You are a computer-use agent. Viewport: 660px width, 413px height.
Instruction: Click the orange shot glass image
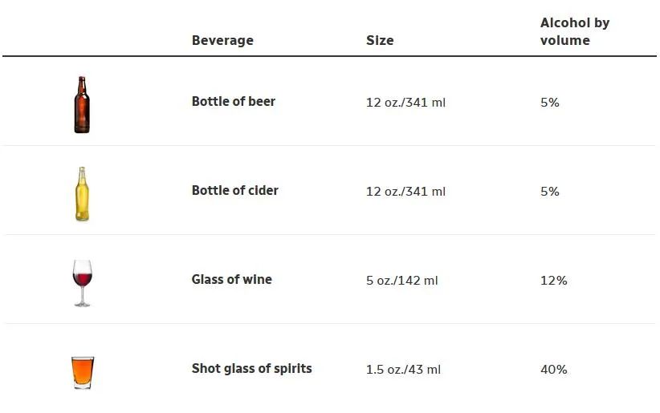coord(83,372)
